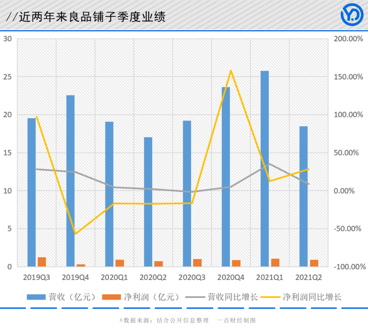Click the blue Y logo icon
Viewport: 368px width, 329px height.
pyautogui.click(x=352, y=15)
